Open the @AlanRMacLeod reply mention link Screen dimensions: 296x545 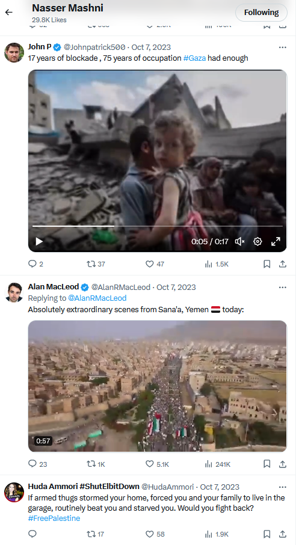[x=97, y=298]
